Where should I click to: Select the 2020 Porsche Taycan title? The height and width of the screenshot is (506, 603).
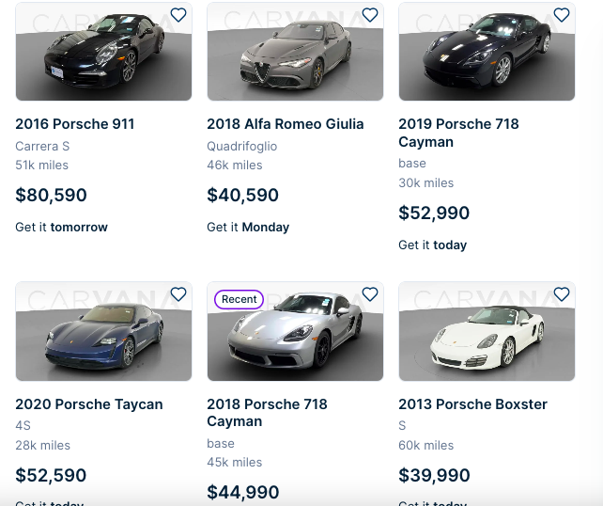(89, 404)
